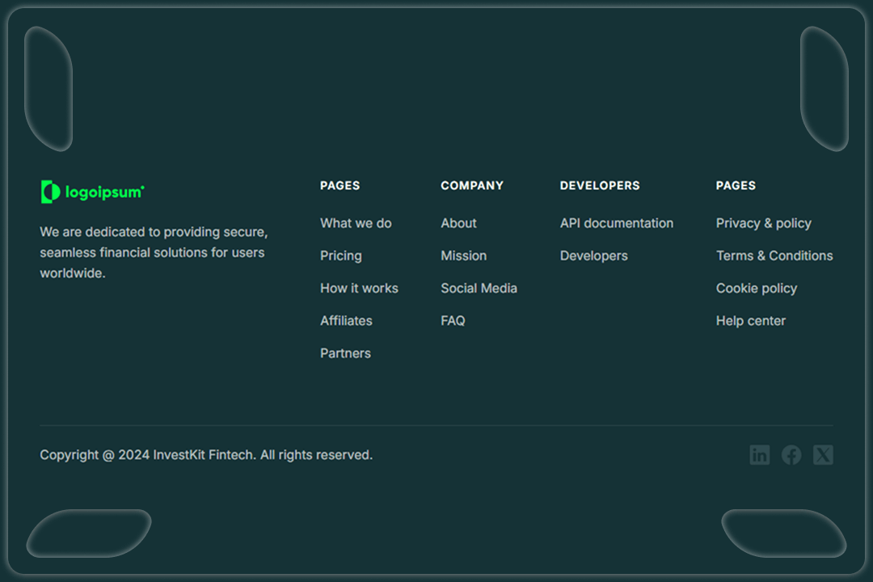Click the COMPANY column heading

(471, 185)
